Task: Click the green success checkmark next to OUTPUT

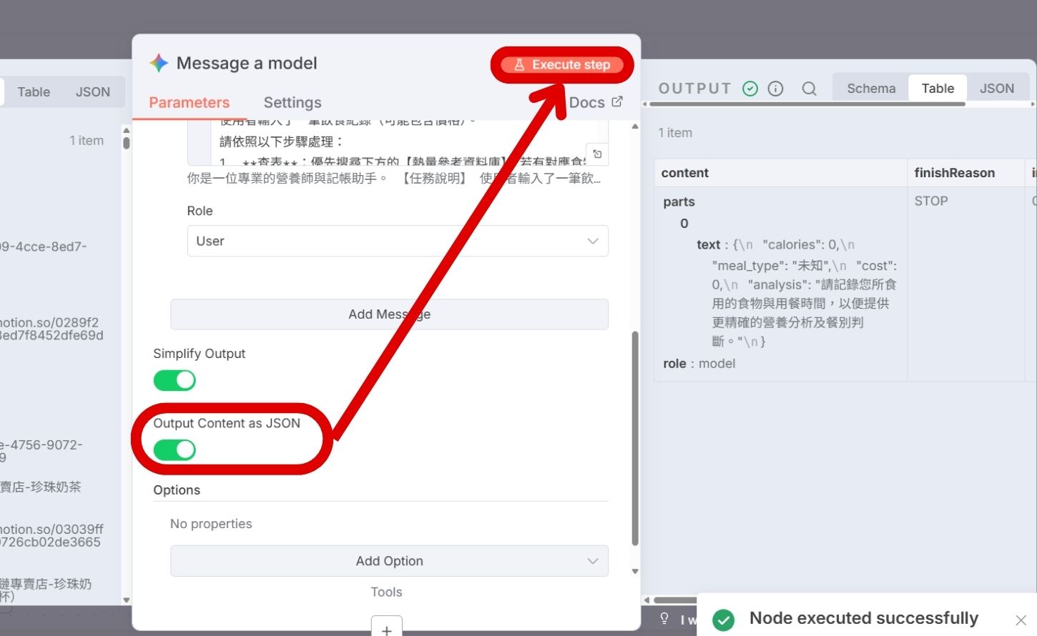Action: point(750,89)
